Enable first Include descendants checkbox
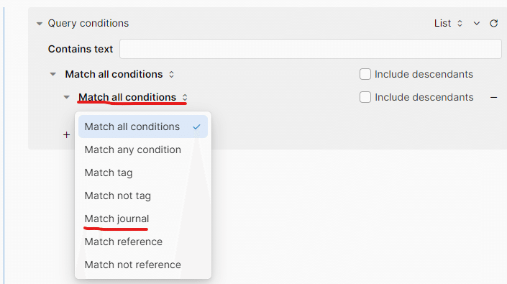Image resolution: width=507 pixels, height=284 pixels. tap(365, 74)
